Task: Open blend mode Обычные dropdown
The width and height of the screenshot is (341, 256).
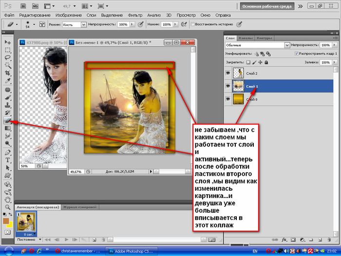Action: pos(287,45)
